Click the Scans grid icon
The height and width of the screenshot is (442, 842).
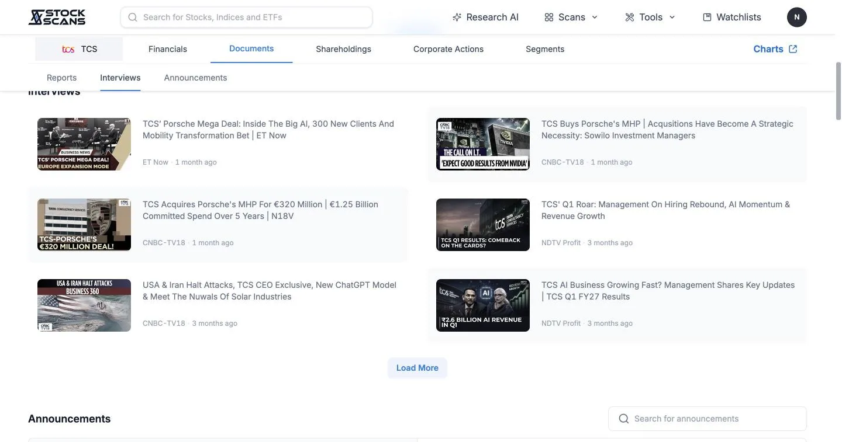click(548, 18)
